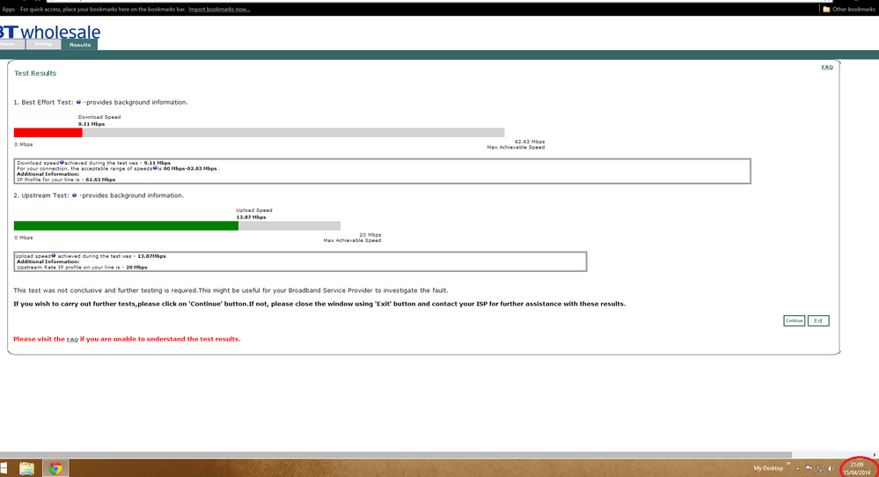Click scrollbar right arrow
This screenshot has width=879, height=477.
(x=875, y=455)
